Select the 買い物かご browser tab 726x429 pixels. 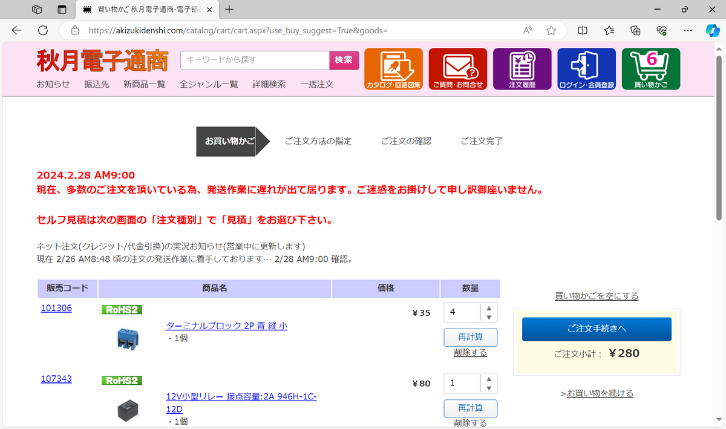(x=148, y=9)
